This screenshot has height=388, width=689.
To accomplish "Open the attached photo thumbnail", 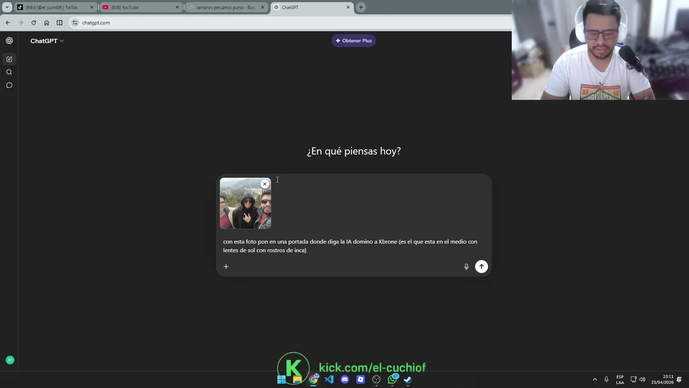I will pyautogui.click(x=245, y=204).
